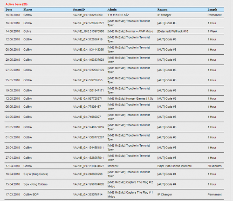This screenshot has width=233, height=201.
Task: Open the Active bans (20) heading
Action: point(16,4)
